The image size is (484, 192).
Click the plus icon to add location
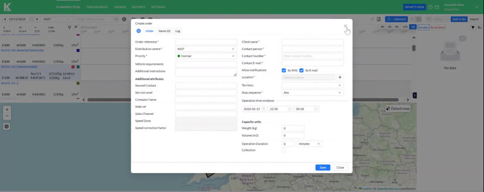coord(340,77)
